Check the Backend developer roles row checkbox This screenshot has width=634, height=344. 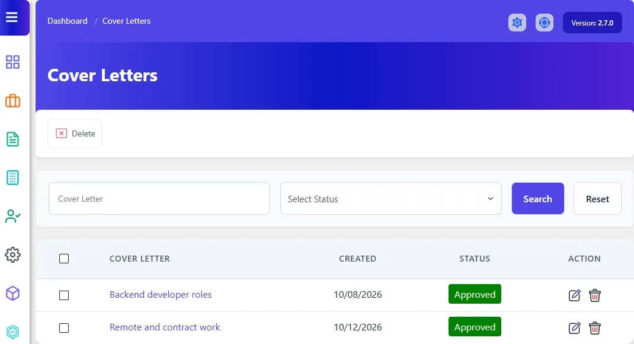click(x=64, y=295)
